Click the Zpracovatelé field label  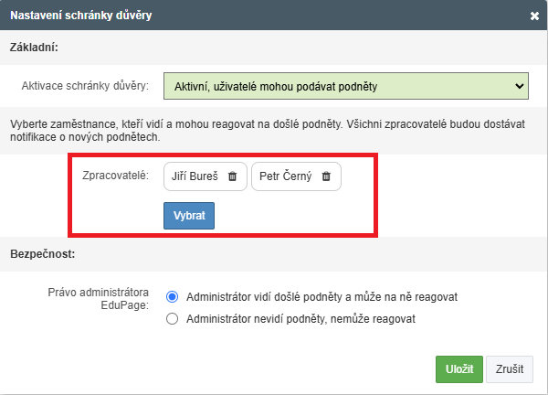point(115,176)
